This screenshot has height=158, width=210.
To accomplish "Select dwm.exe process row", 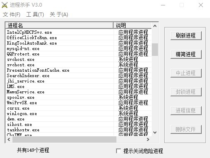I will click(x=79, y=119).
